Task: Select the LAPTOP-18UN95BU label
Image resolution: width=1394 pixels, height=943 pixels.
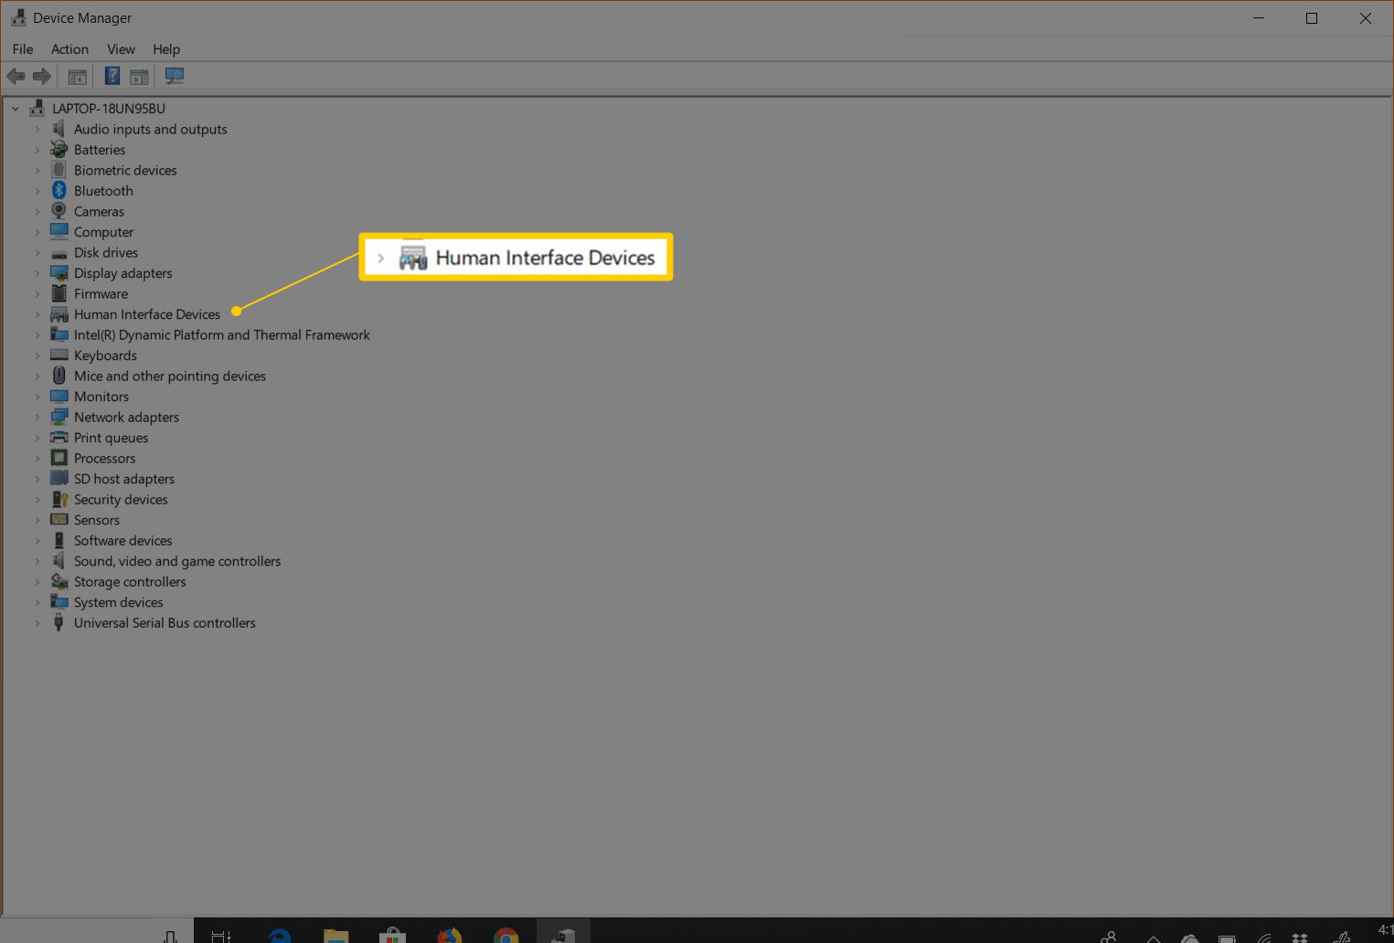Action: coord(109,108)
